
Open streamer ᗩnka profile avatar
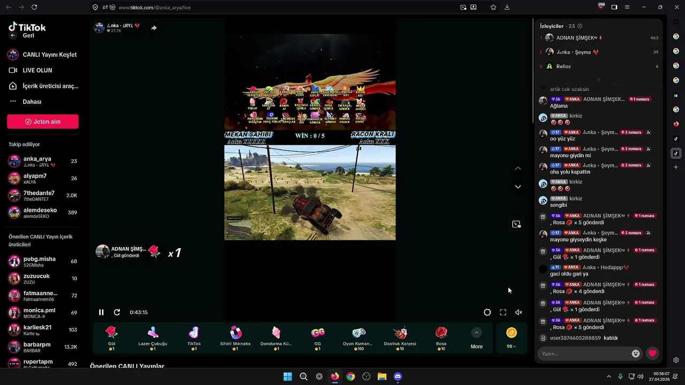pyautogui.click(x=99, y=28)
